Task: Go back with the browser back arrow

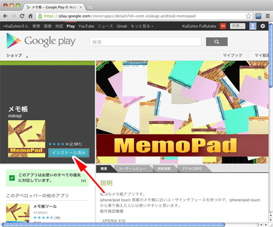Action: (x=5, y=16)
